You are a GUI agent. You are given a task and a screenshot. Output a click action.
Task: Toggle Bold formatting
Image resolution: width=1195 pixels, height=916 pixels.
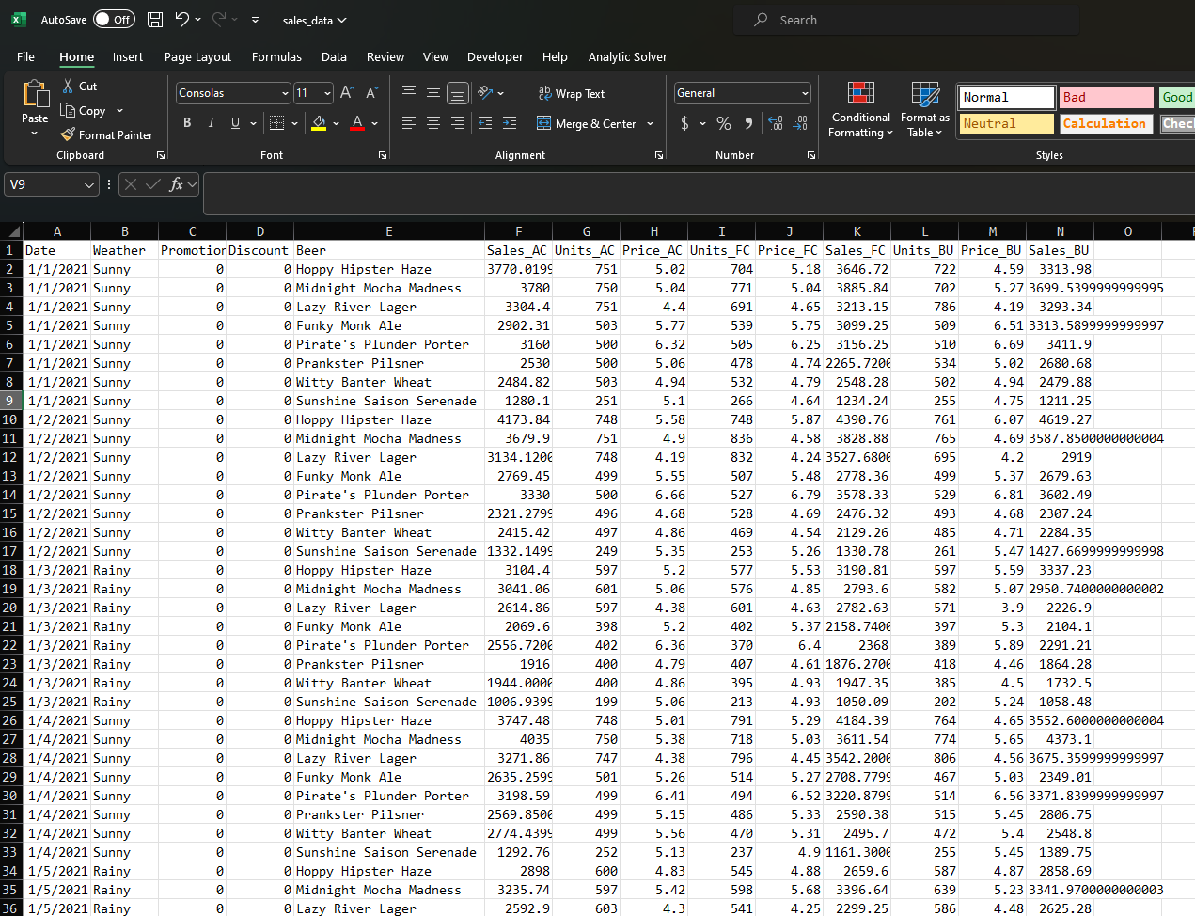click(187, 123)
